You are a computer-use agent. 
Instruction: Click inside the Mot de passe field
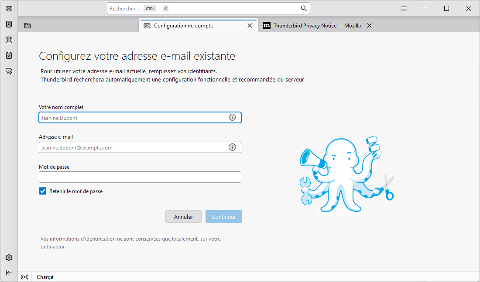[x=140, y=177]
